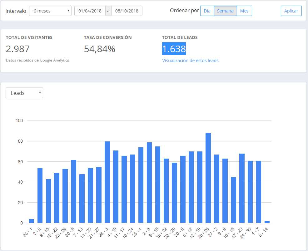Click the end date field 08/10/2018
This screenshot has height=251, width=308.
(x=127, y=11)
